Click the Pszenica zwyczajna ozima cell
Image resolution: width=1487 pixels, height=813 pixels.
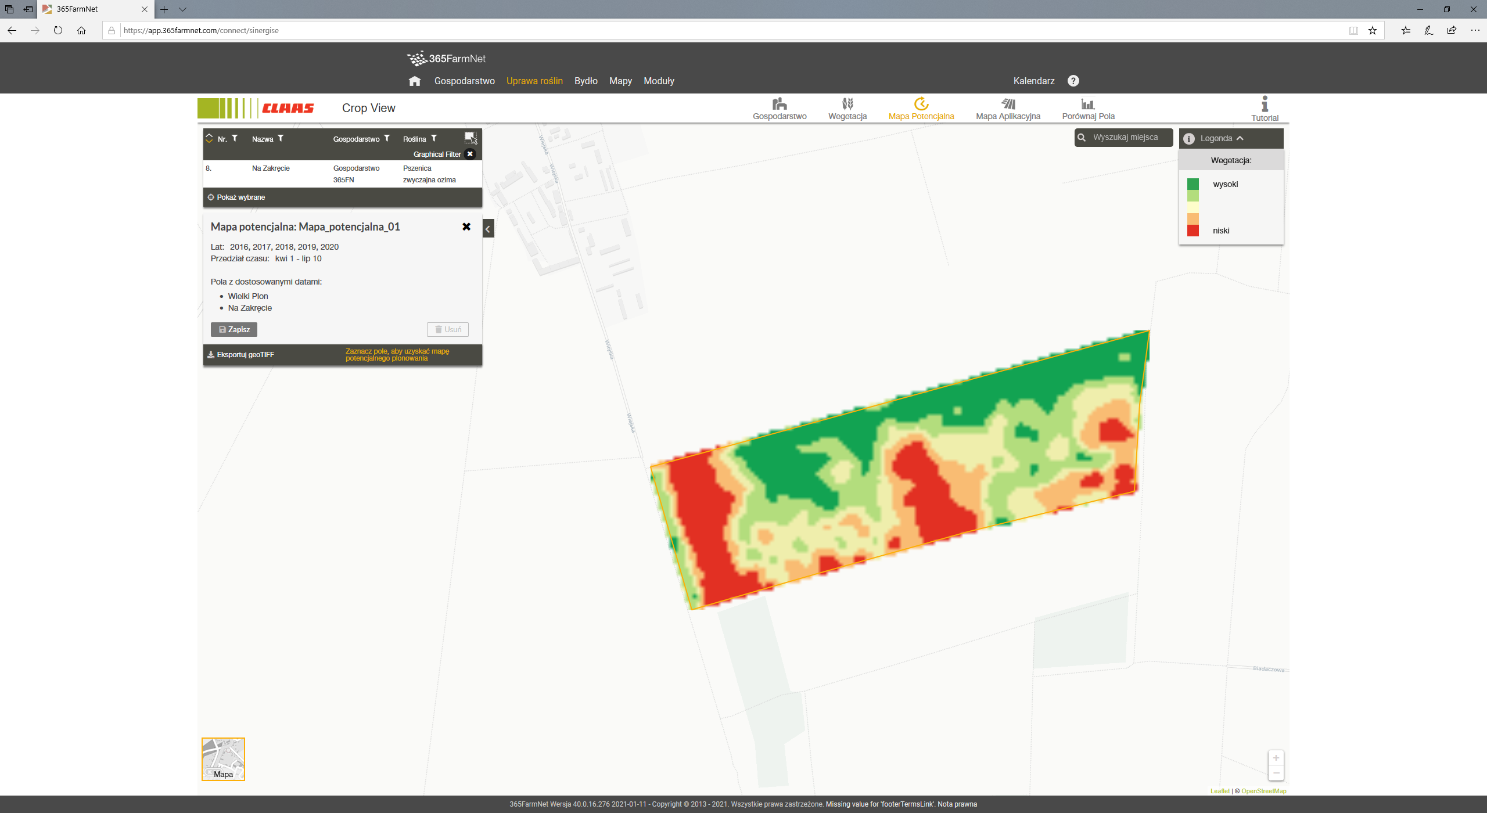(429, 174)
